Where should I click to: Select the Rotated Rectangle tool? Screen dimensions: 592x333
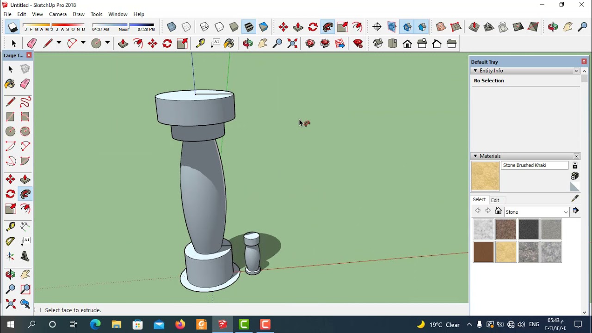point(25,117)
